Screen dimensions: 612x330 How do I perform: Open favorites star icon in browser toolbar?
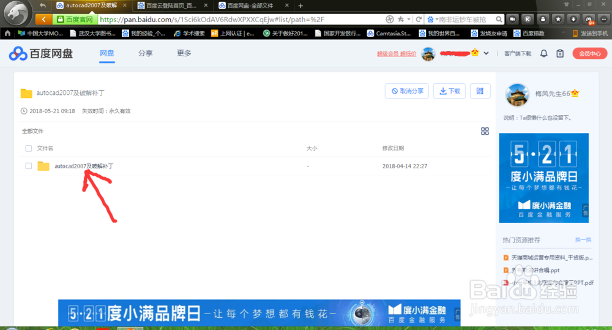point(558,19)
